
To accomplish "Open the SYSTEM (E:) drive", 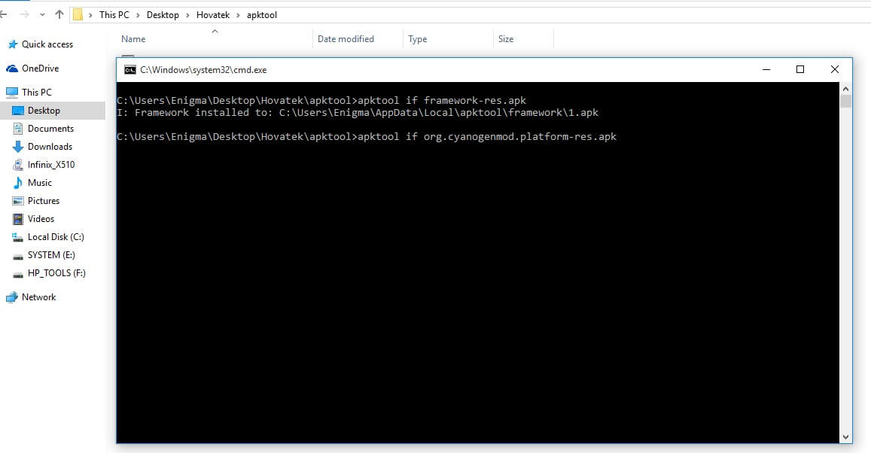I will point(50,254).
